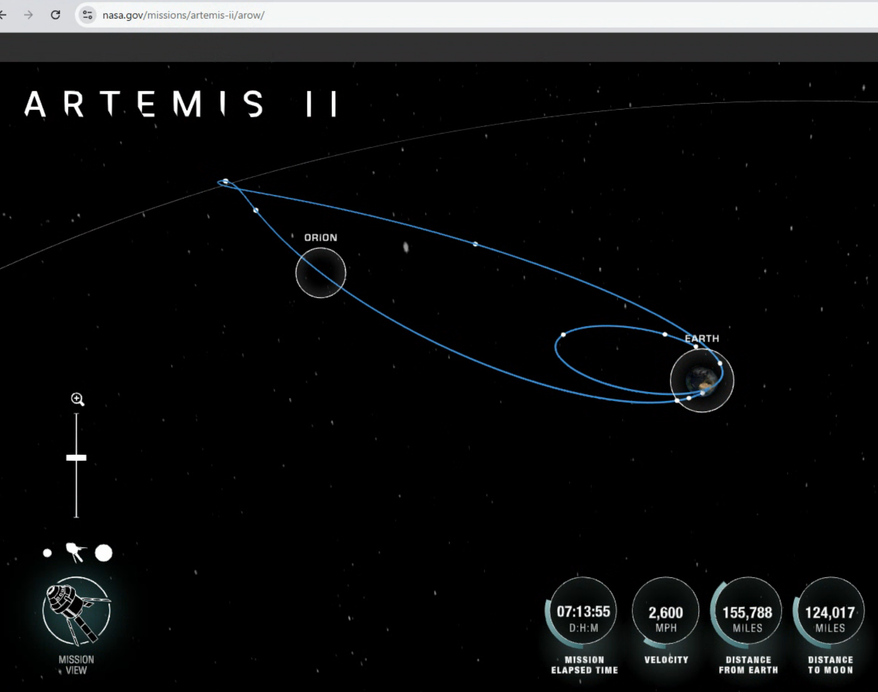
Task: Go back using the browser back arrow
Action: pyautogui.click(x=4, y=15)
